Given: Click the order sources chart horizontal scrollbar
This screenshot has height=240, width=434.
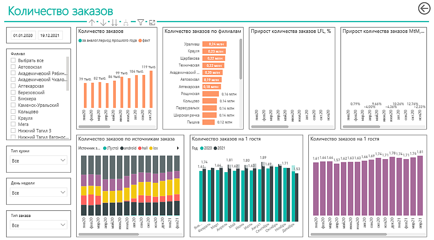Looking at the screenshot, I should point(109,234).
